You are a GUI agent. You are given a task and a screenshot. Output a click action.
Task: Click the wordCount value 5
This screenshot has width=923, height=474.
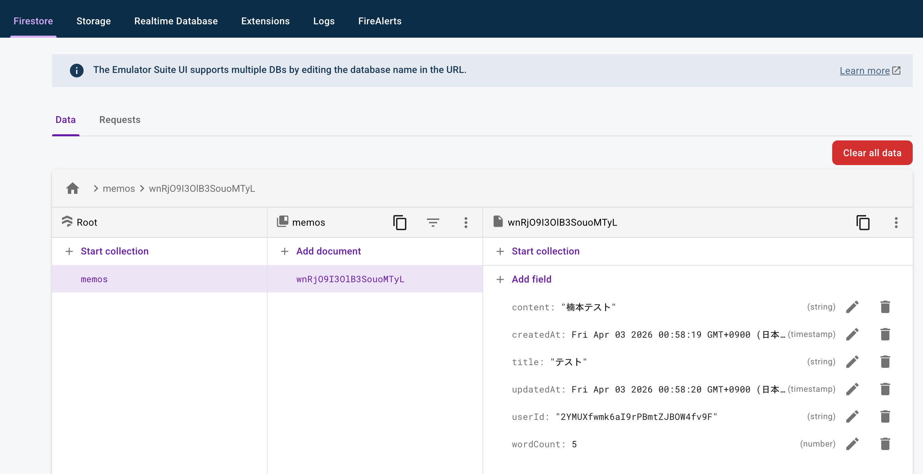574,444
